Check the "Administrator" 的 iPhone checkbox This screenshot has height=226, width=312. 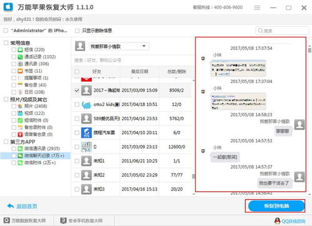coord(6,31)
